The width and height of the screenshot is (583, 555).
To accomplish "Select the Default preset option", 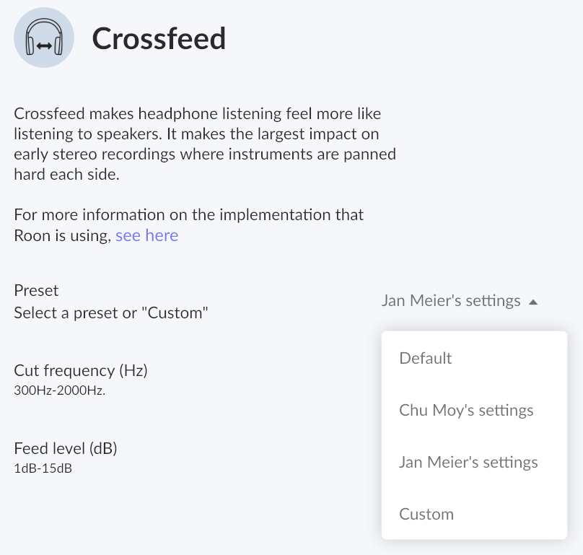I will tap(426, 359).
